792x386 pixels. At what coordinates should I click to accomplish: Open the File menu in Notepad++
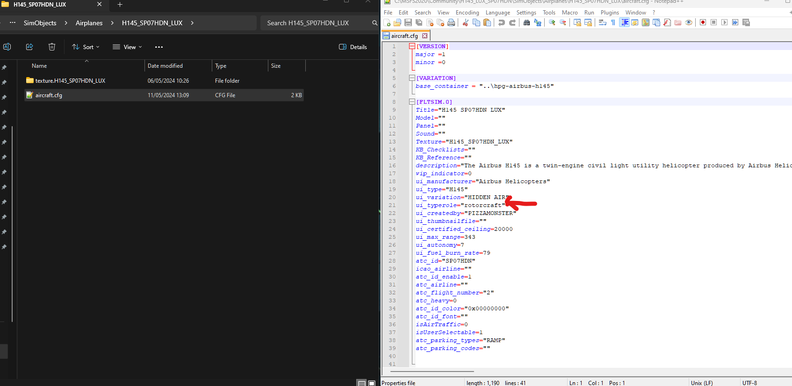tap(388, 13)
